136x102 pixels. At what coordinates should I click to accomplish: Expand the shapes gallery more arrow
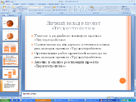tap(87, 11)
